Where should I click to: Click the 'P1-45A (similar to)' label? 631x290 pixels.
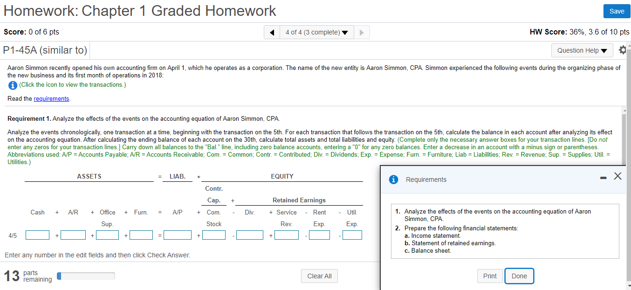[45, 50]
